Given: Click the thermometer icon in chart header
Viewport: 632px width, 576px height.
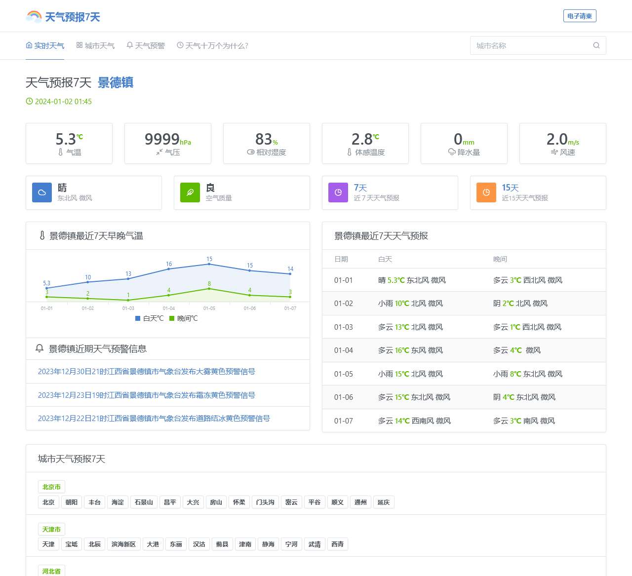Looking at the screenshot, I should pos(42,235).
